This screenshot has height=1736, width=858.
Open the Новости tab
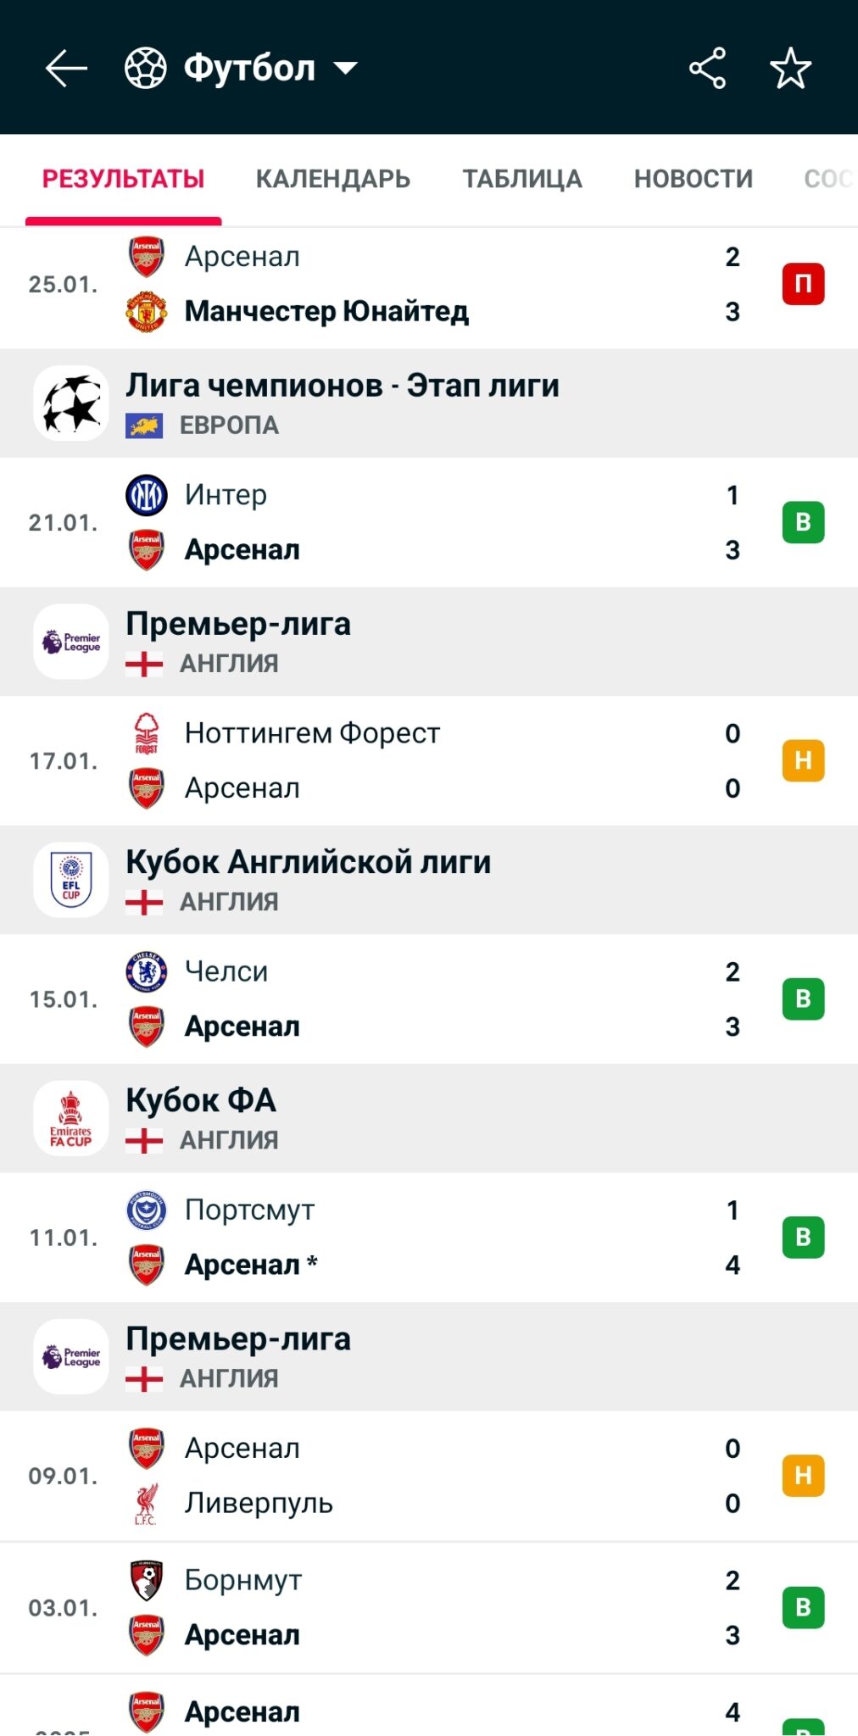[x=693, y=179]
